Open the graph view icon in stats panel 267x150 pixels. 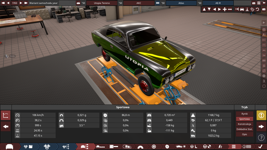coord(6,115)
